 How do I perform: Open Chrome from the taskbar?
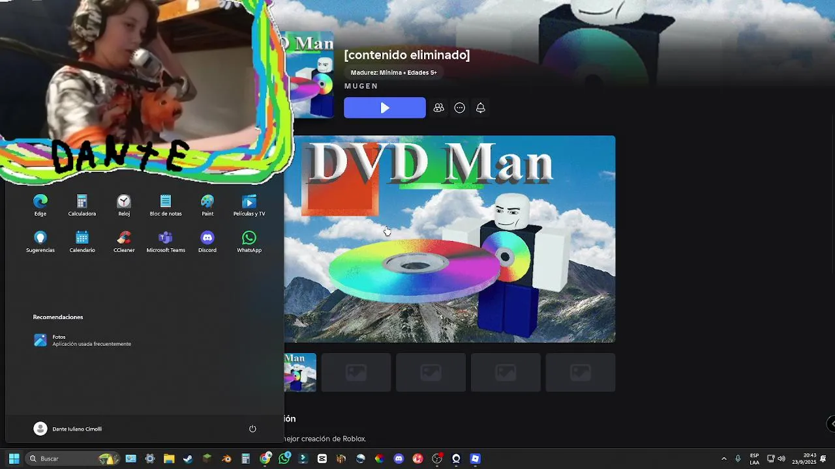click(x=266, y=459)
